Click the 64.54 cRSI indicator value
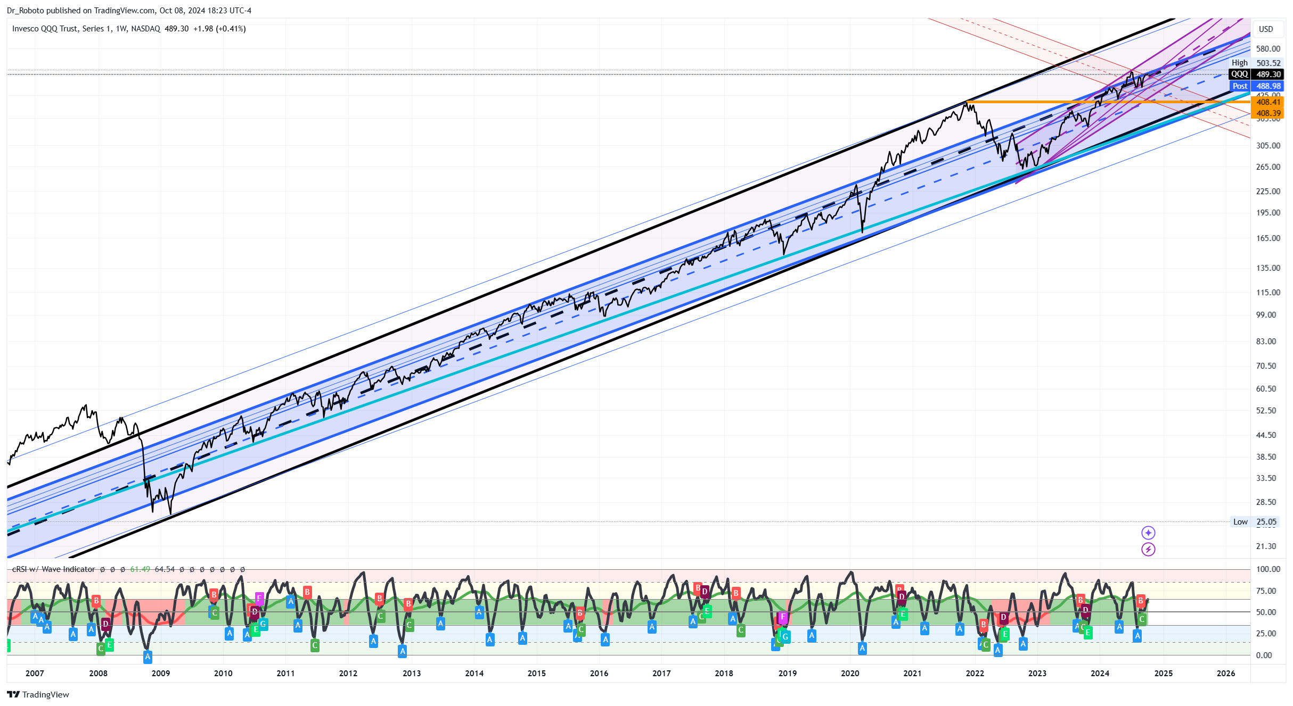The image size is (1293, 706). 165,569
